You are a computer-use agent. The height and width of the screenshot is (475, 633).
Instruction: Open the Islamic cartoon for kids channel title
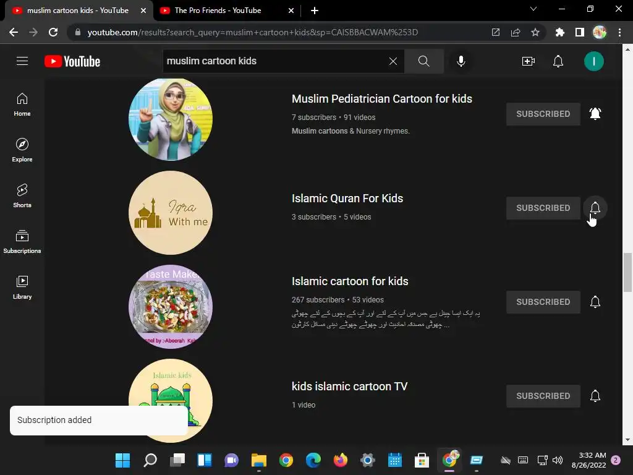click(350, 281)
